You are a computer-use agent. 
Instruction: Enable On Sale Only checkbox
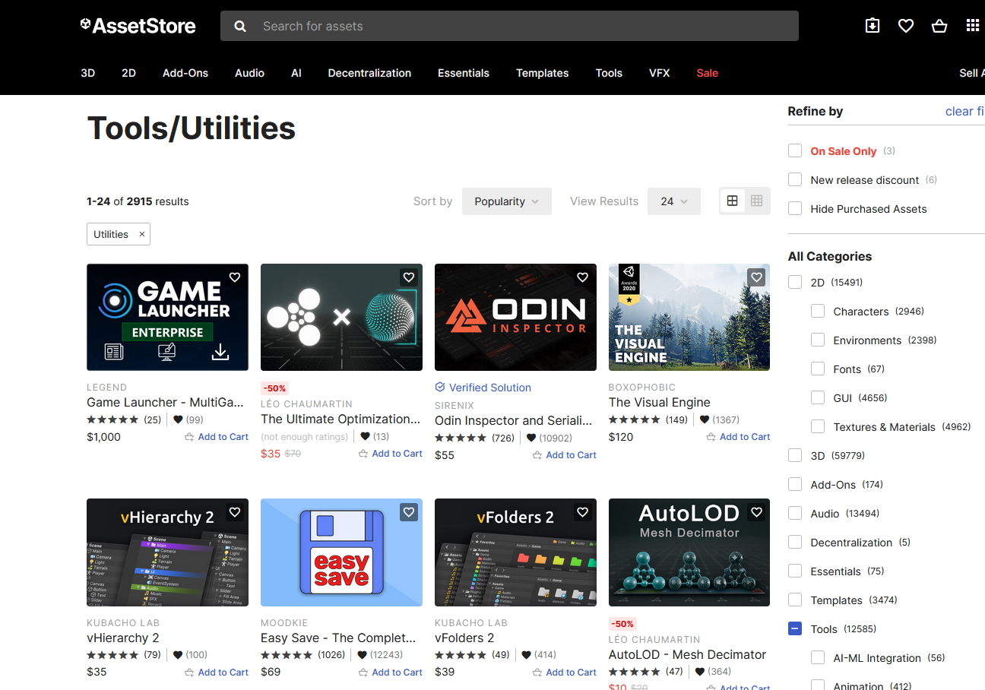click(795, 150)
